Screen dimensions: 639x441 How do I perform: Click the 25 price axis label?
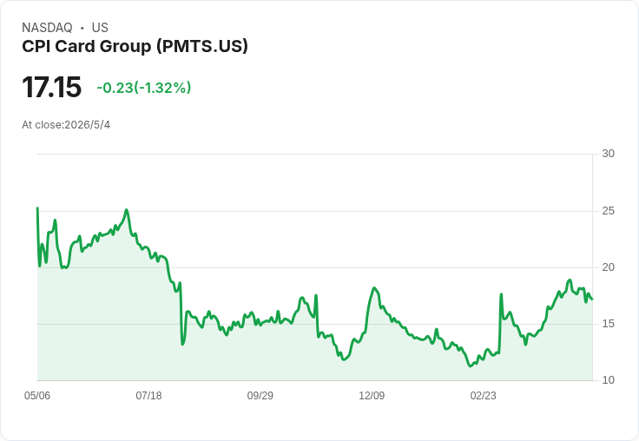pos(608,211)
